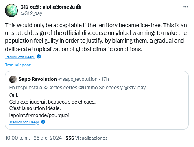Open Sapo Revolution profile name
194x147 pixels.
[x=37, y=79]
